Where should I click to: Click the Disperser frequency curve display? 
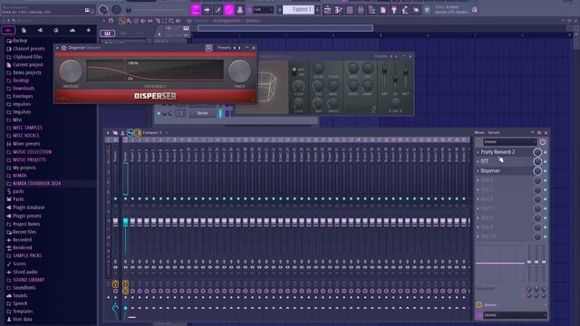click(155, 71)
